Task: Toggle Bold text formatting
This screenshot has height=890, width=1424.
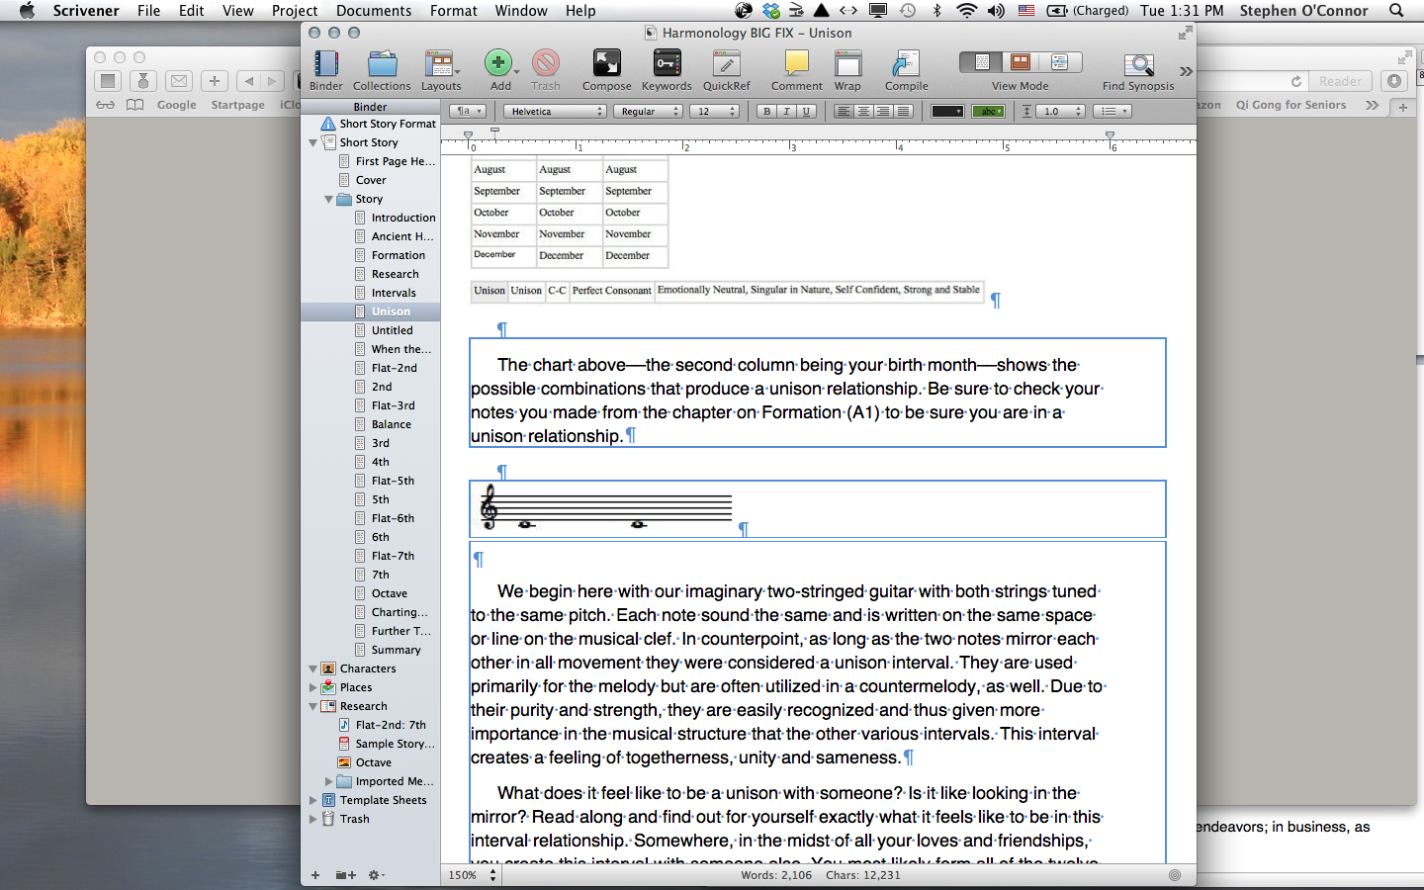Action: coord(767,112)
